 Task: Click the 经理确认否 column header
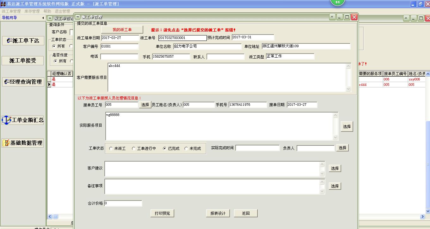point(62,74)
